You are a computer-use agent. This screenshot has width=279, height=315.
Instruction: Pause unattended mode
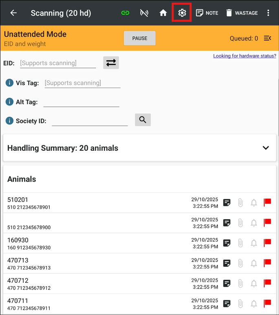[140, 38]
